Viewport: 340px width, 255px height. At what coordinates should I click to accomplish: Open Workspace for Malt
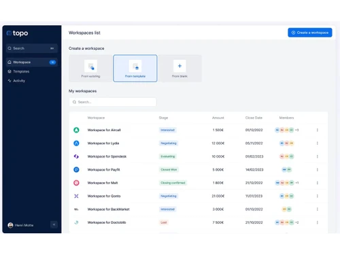103,183
